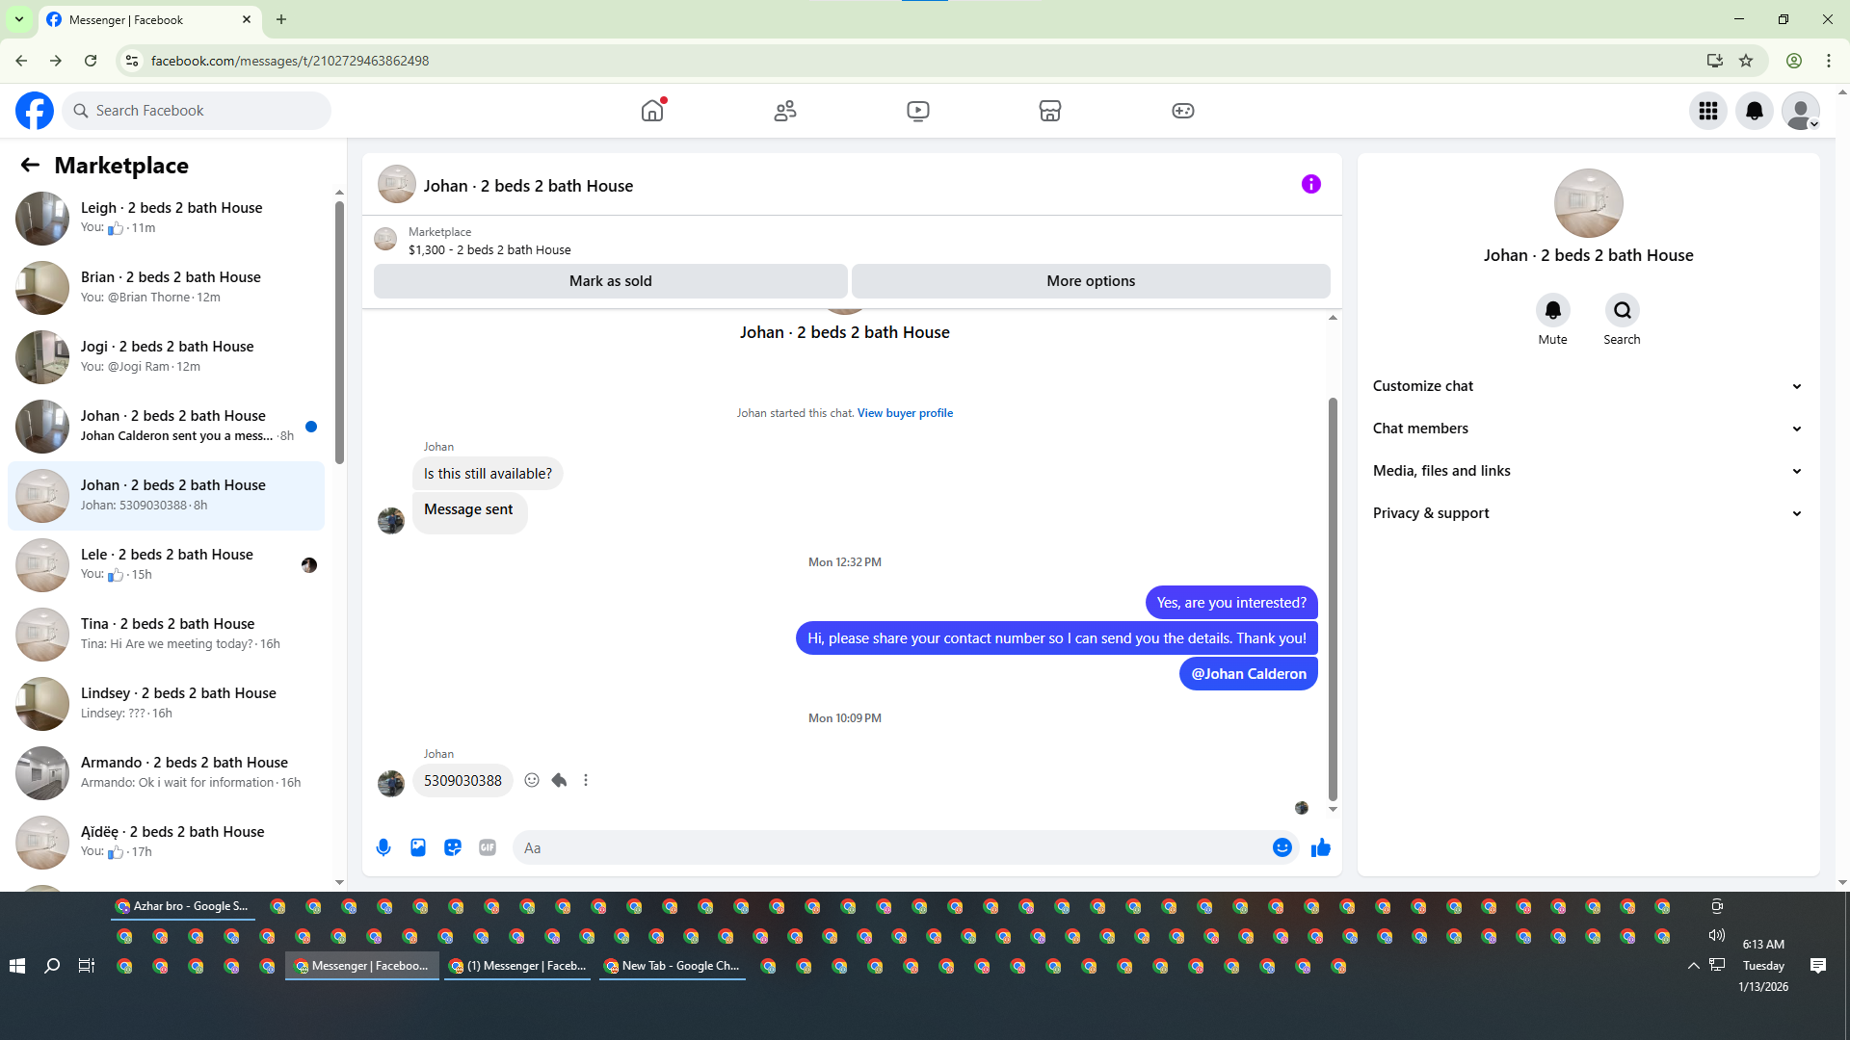
Task: React to the 5309030388 message
Action: 532,780
